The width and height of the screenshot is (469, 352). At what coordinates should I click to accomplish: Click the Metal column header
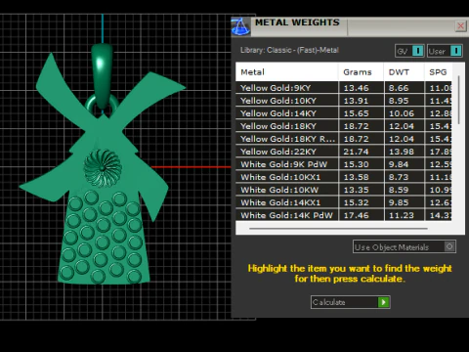click(287, 72)
